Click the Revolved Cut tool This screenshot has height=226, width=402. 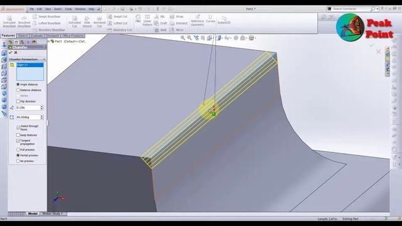(x=99, y=22)
